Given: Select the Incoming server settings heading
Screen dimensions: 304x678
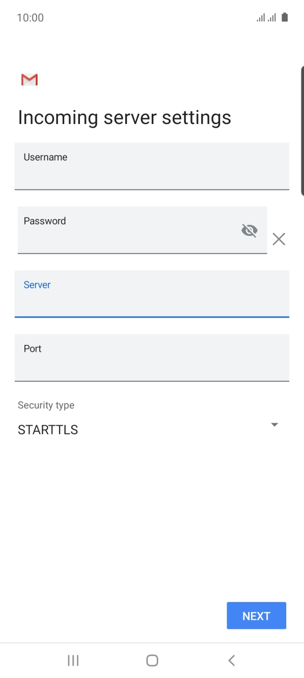Looking at the screenshot, I should [124, 117].
